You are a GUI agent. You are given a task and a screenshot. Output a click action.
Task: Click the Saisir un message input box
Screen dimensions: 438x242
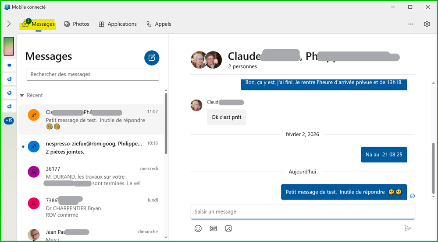303,212
